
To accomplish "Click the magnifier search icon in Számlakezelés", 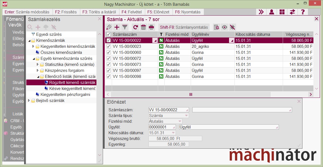I will 30,27.
